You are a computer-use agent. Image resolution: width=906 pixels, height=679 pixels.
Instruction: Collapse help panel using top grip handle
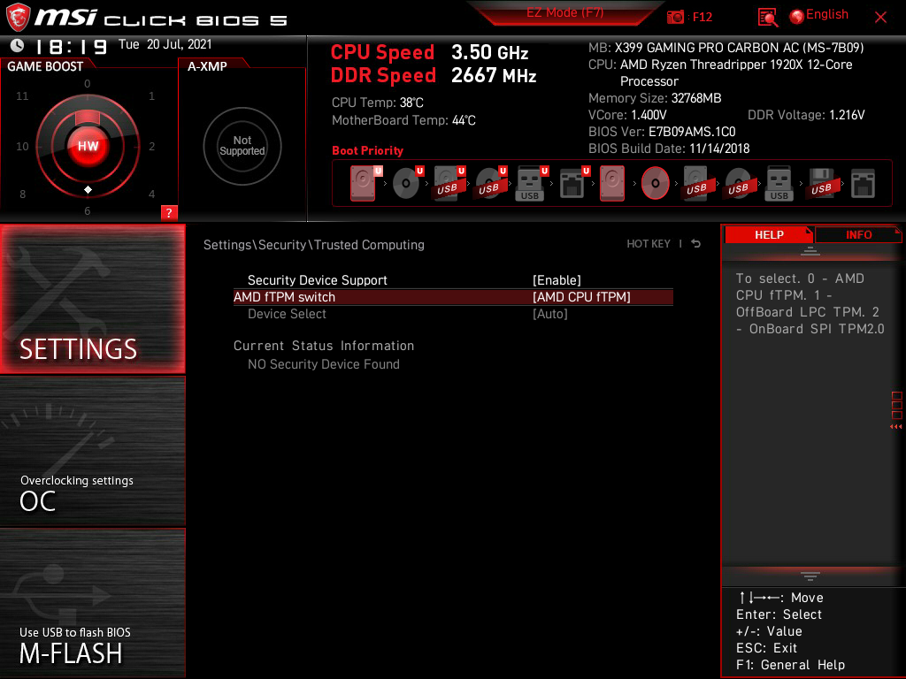(810, 250)
